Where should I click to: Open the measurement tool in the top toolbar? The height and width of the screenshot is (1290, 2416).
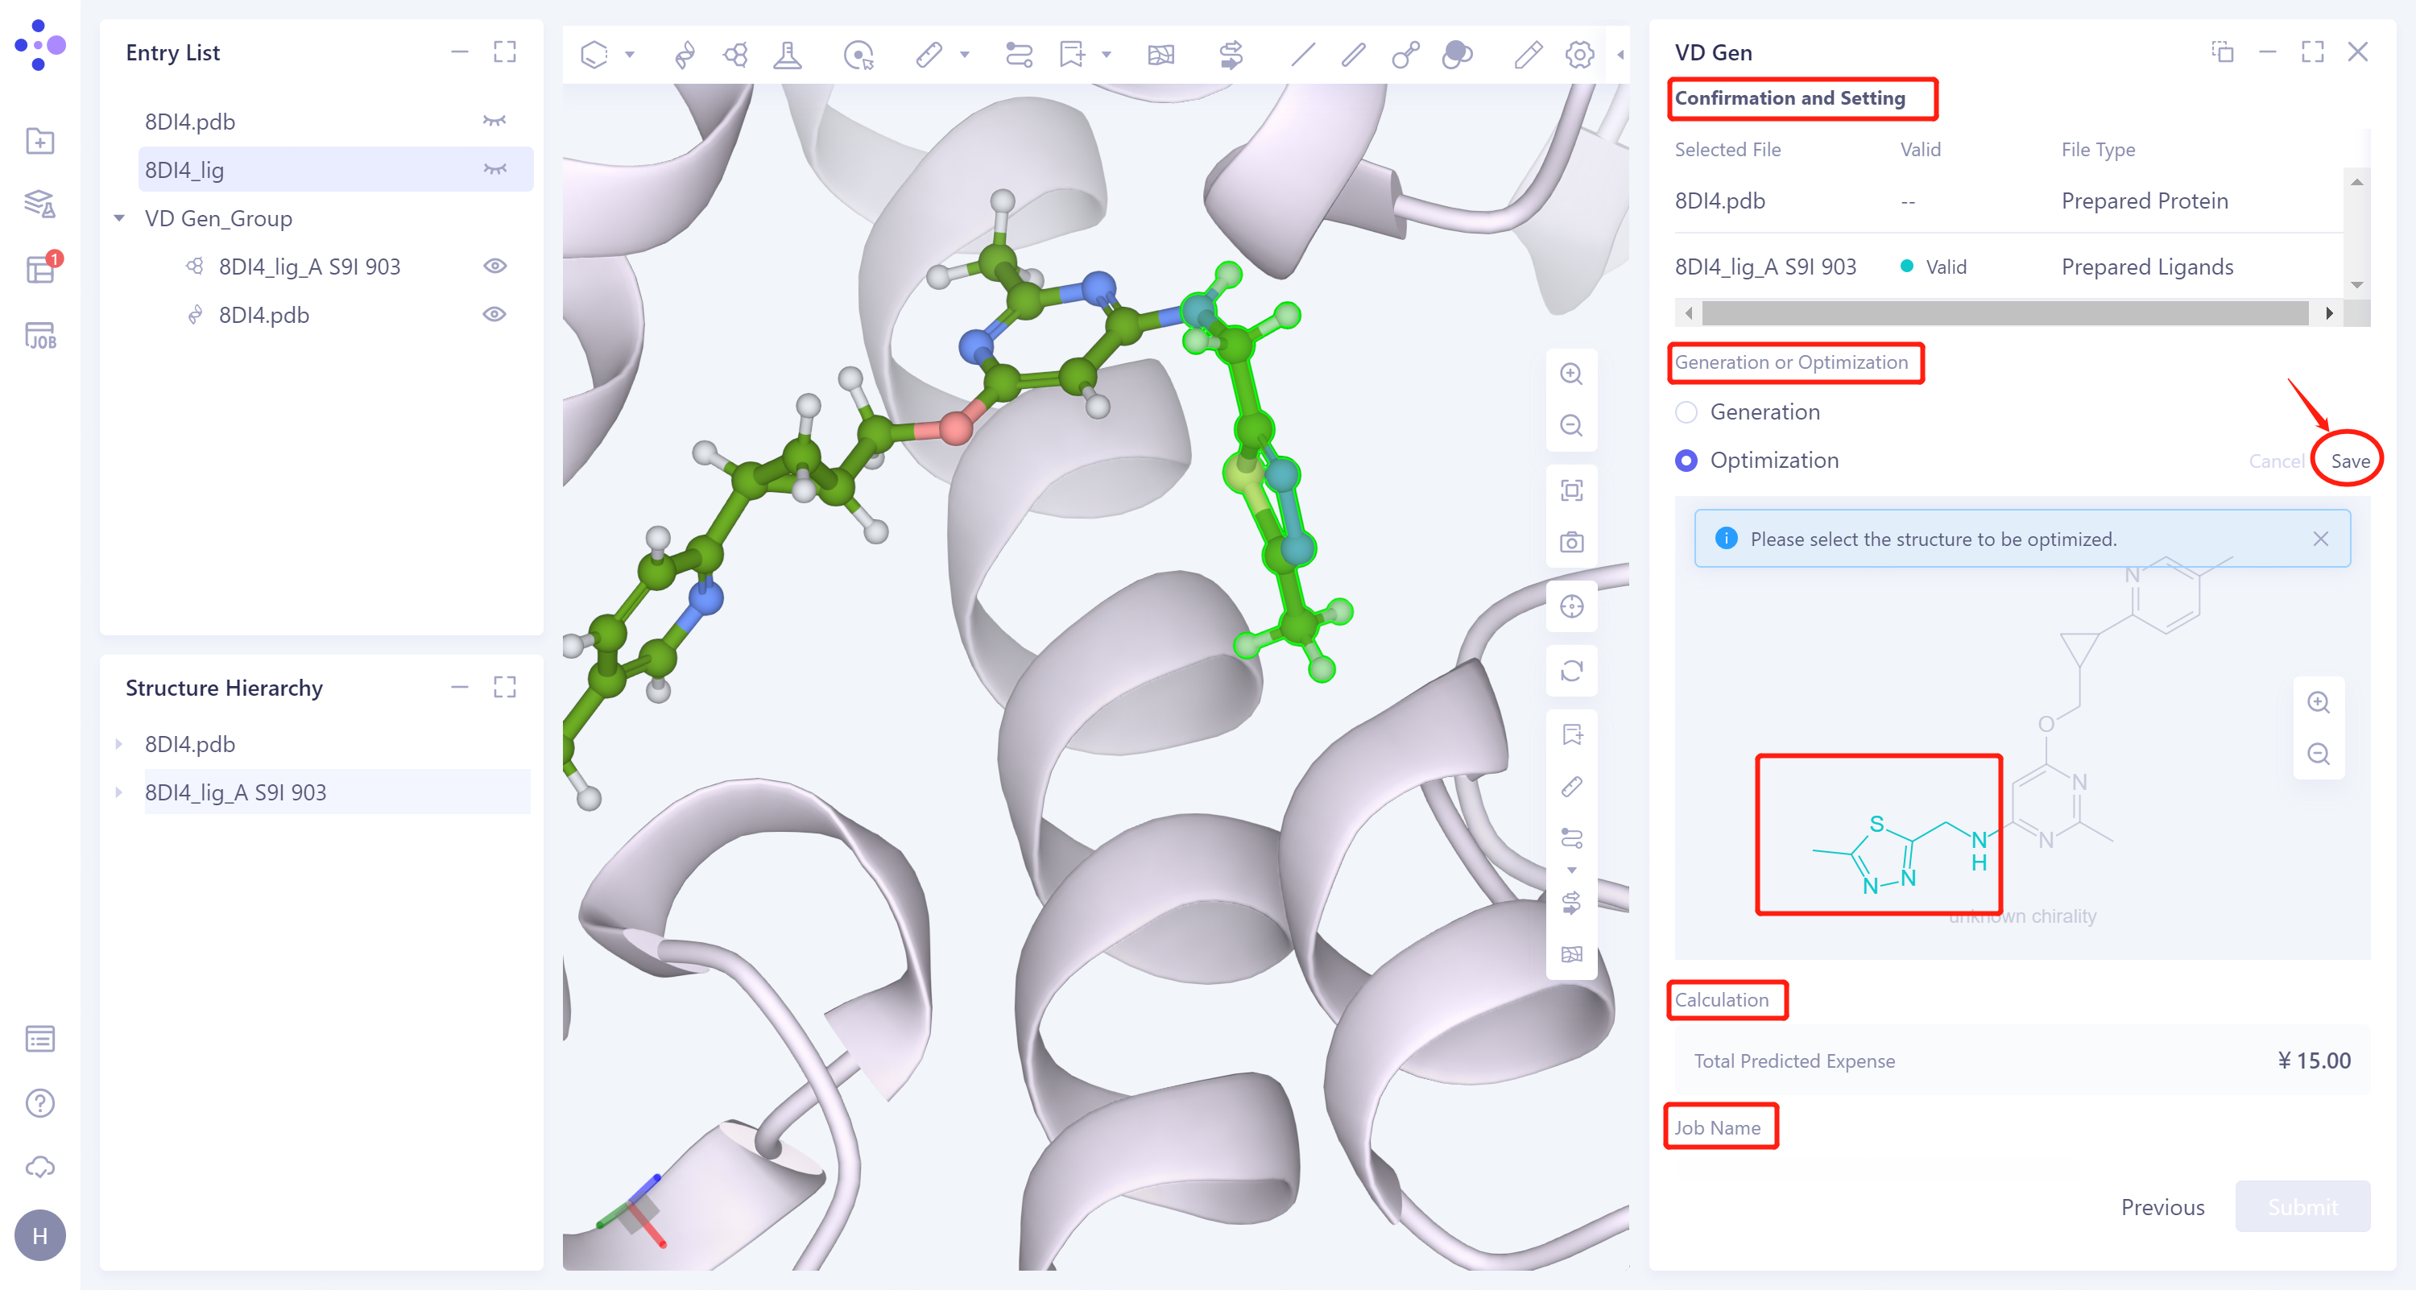coord(929,56)
